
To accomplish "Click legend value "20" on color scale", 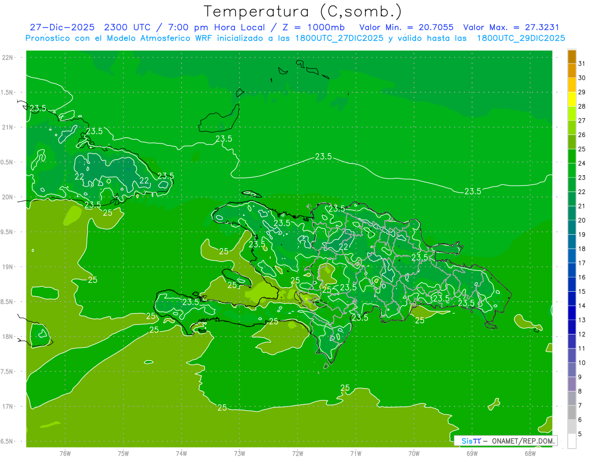I will click(x=582, y=220).
